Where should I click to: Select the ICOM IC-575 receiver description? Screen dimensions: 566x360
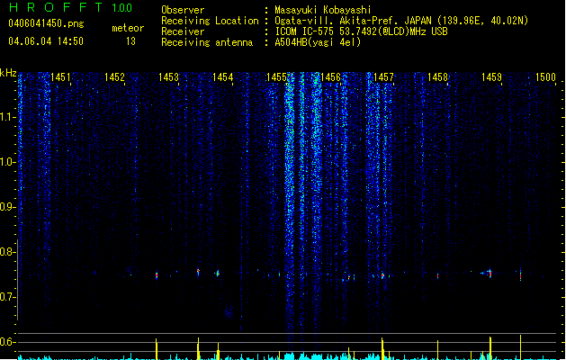coord(362,31)
